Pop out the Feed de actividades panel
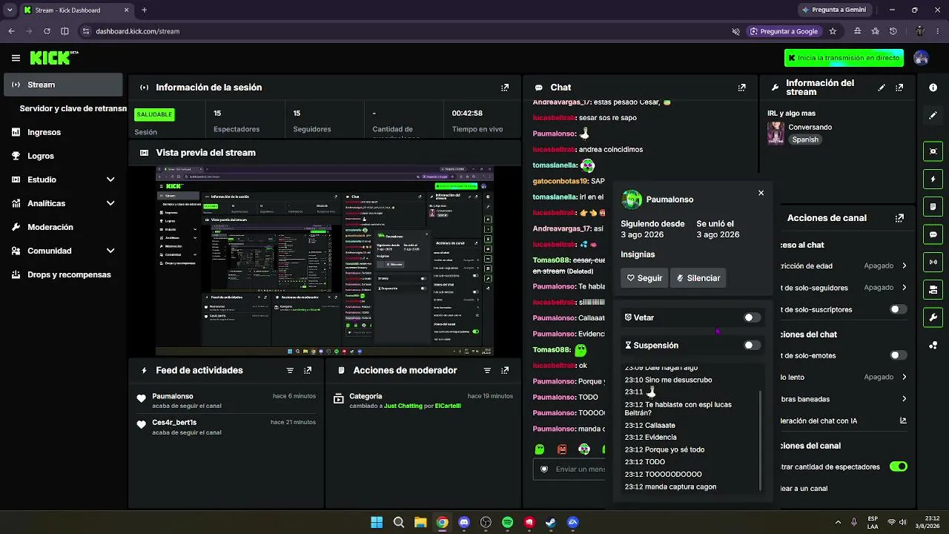 tap(308, 370)
